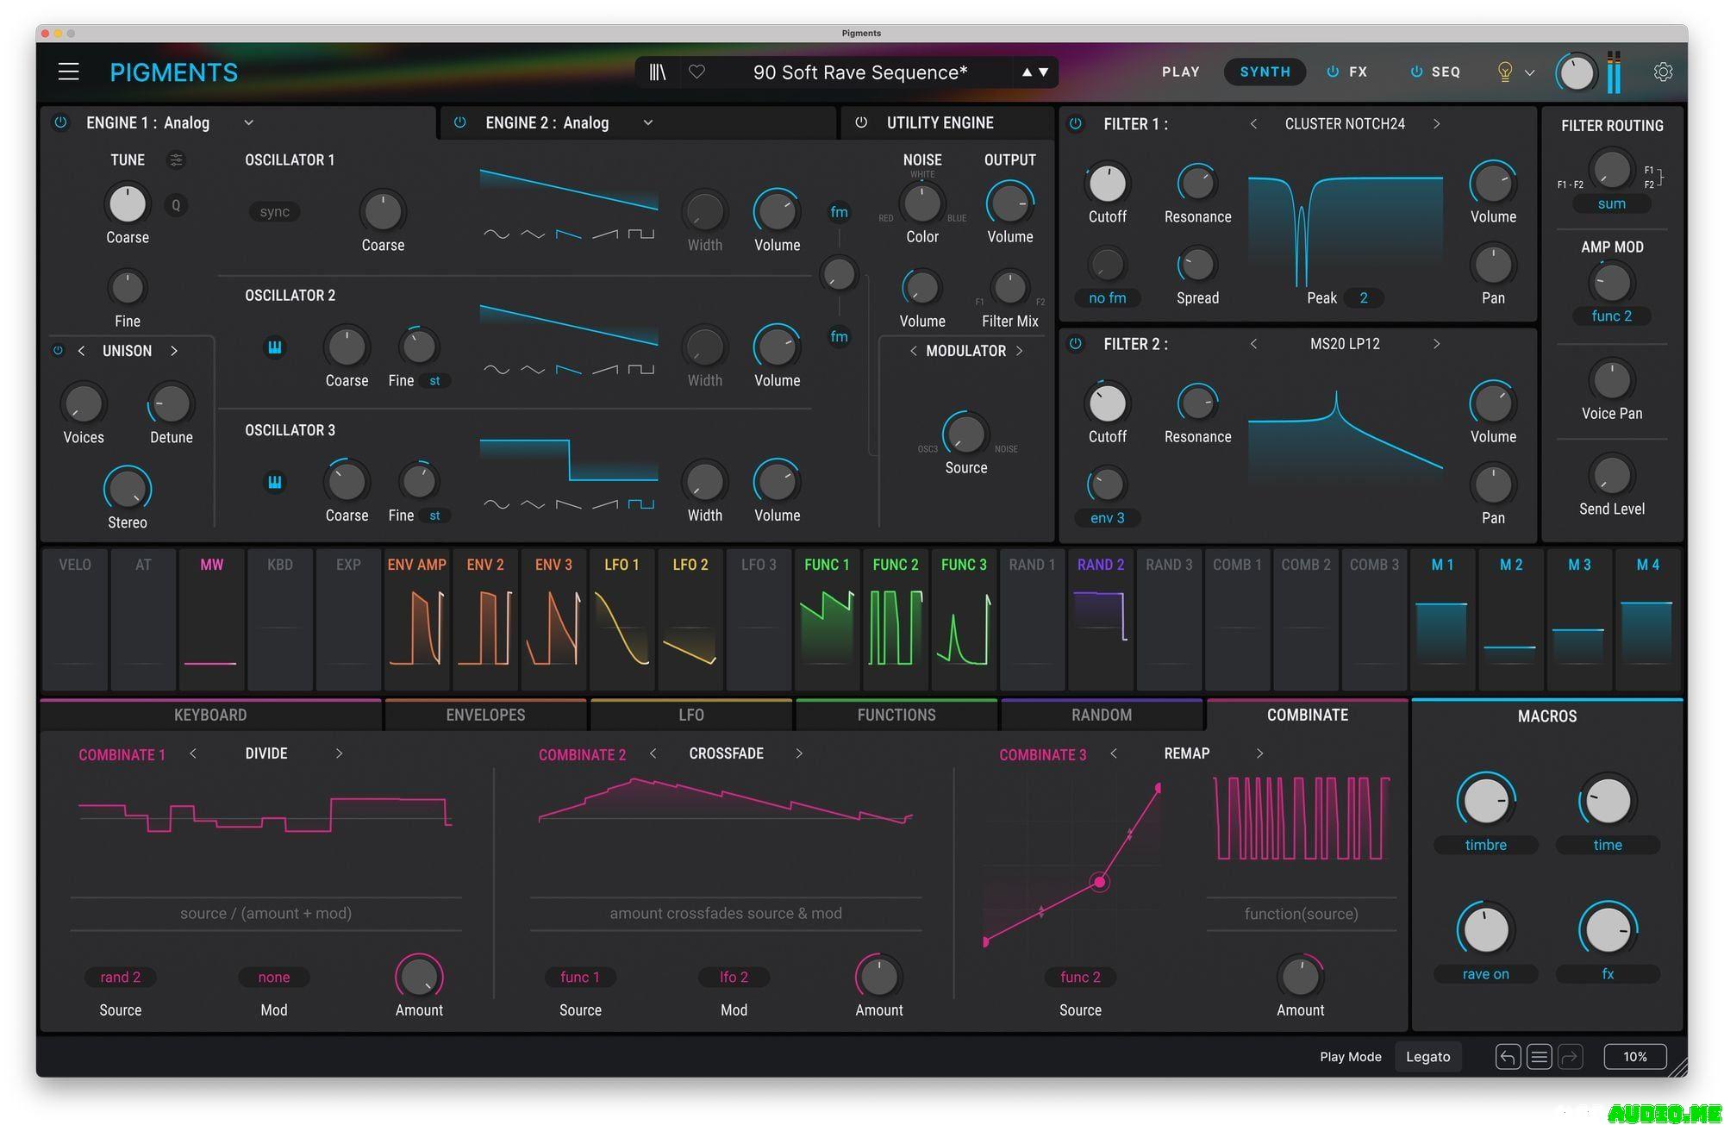Switch to next Combinate 3 type

click(1259, 753)
